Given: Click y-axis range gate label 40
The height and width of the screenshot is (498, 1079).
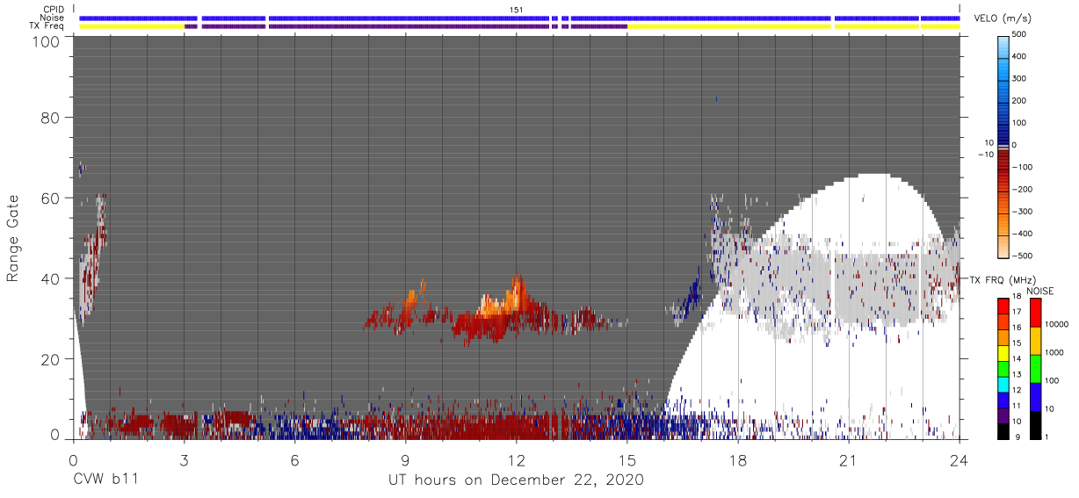Looking at the screenshot, I should click(x=50, y=278).
